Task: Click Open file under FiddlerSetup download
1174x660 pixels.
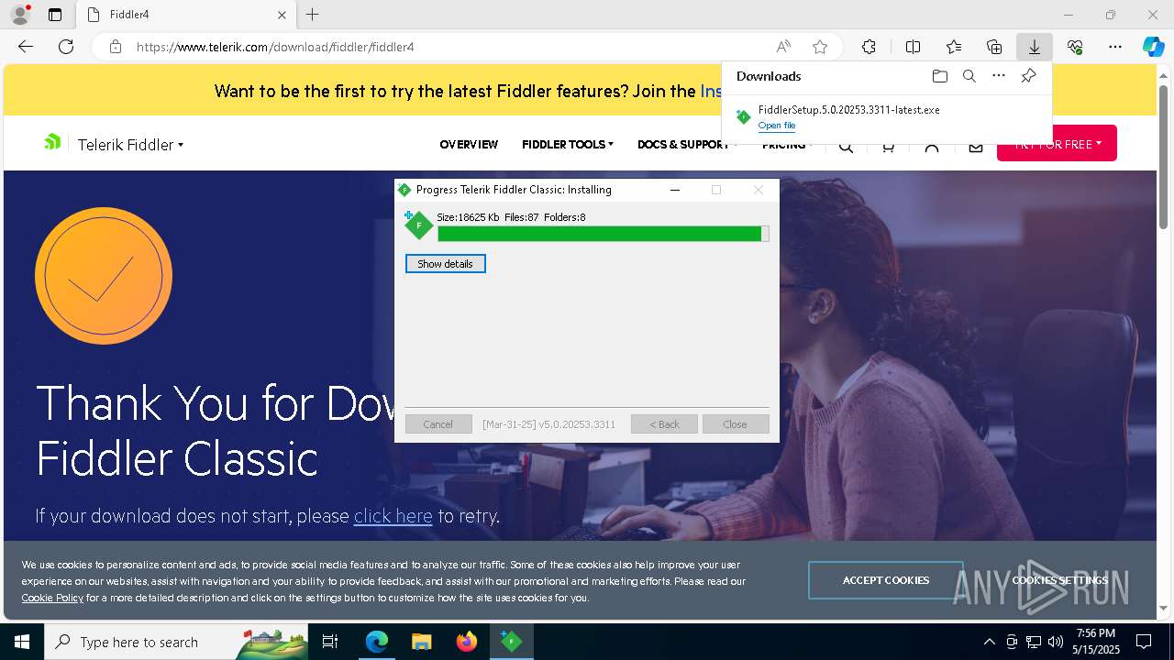Action: click(x=777, y=126)
